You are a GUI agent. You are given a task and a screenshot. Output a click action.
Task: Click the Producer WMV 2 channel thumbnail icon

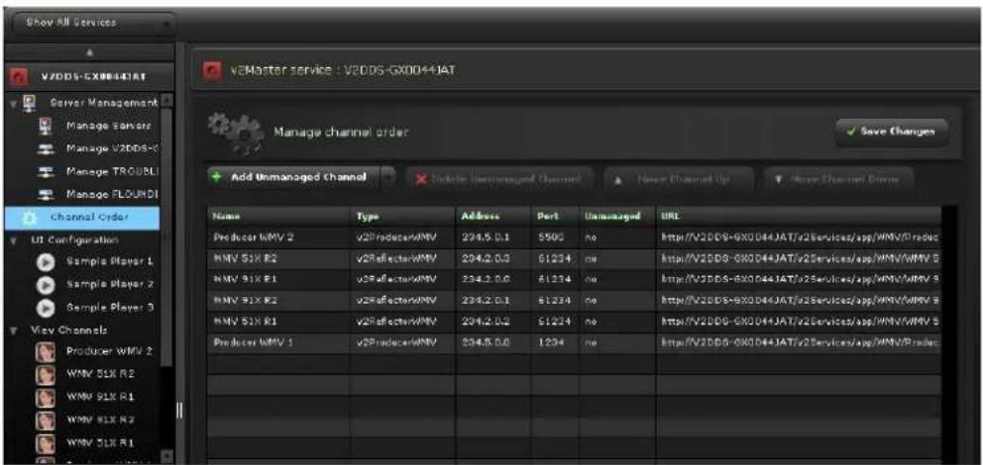click(x=45, y=352)
